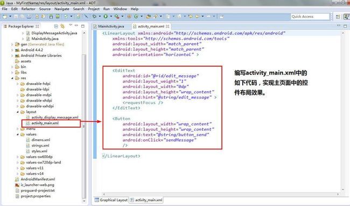Toggle Link with Editor in Package Explorer
Image resolution: width=350 pixels, height=206 pixels.
tap(62, 26)
